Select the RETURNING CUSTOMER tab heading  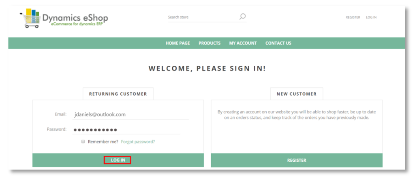pos(118,94)
